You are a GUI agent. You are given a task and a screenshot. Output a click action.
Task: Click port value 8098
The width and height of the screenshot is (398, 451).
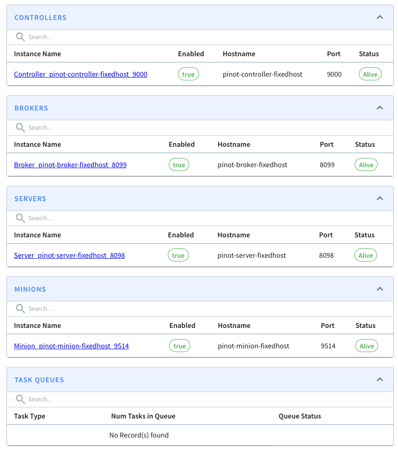(x=326, y=255)
